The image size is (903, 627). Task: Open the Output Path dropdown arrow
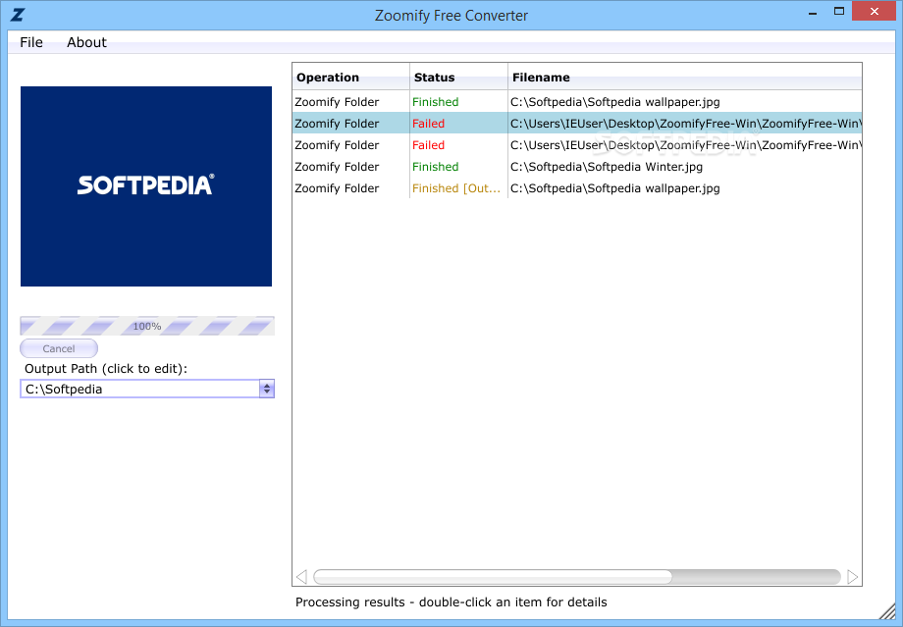pos(267,389)
